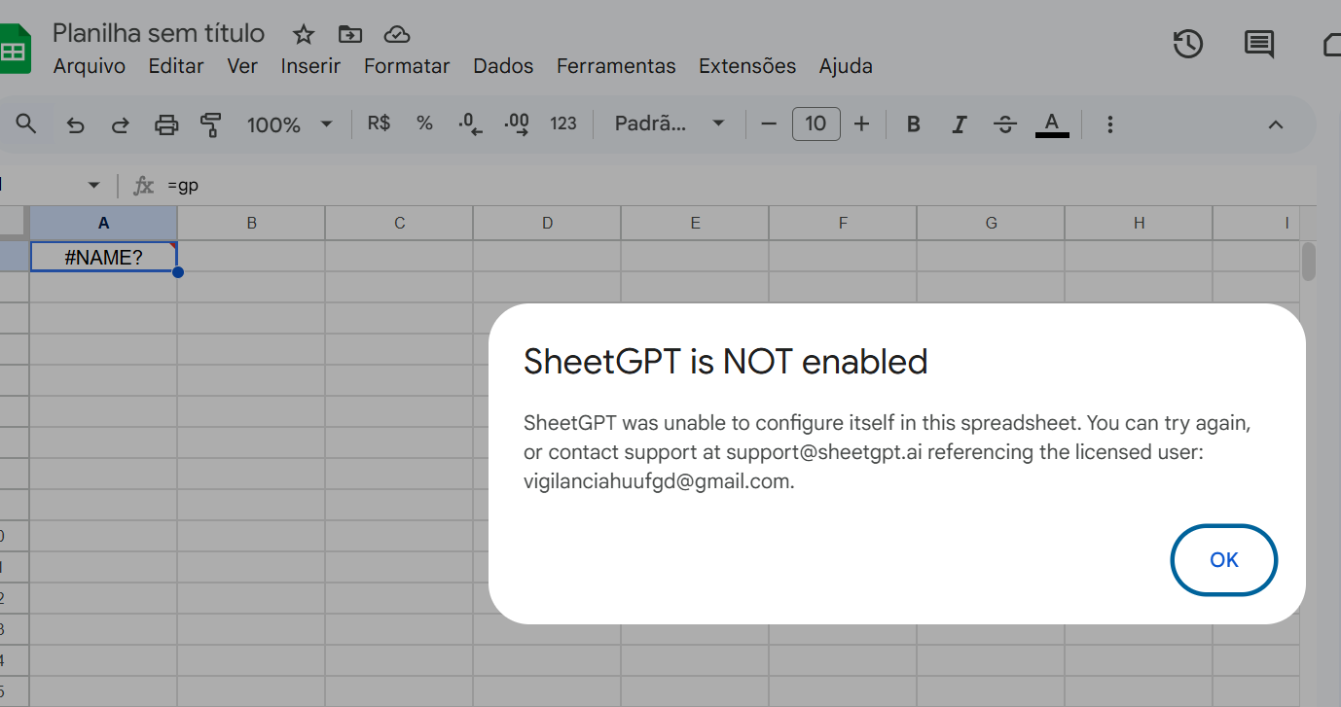The image size is (1341, 707).
Task: Search the menus magnifier icon
Action: tap(26, 124)
